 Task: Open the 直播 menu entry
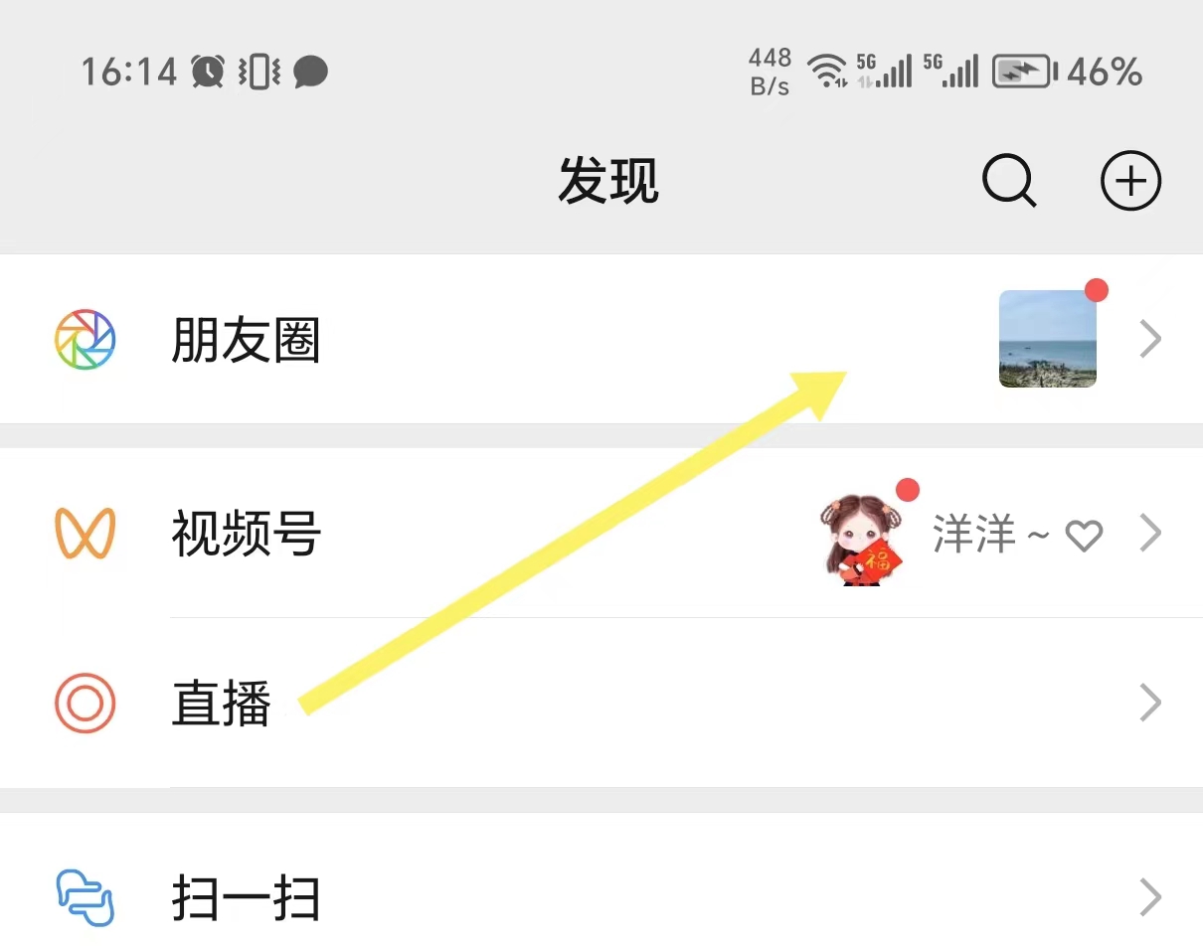pos(601,703)
